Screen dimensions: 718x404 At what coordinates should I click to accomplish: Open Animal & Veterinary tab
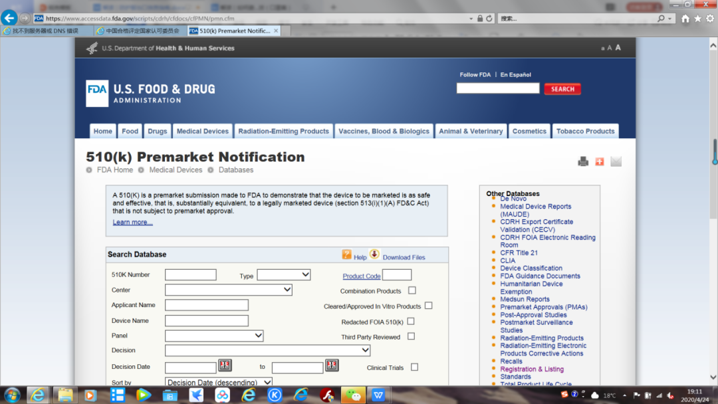pos(471,131)
